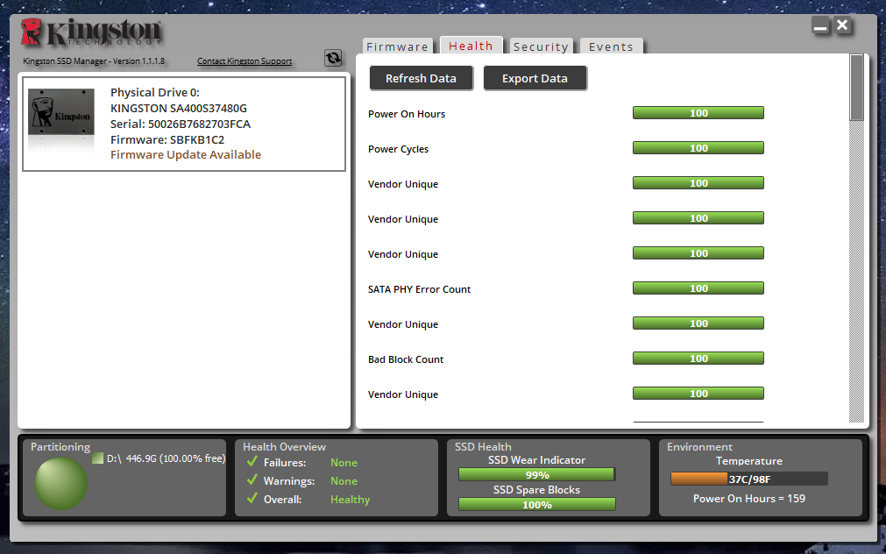Viewport: 886px width, 554px height.
Task: Click the Kingston Technology logo
Action: coord(91,32)
